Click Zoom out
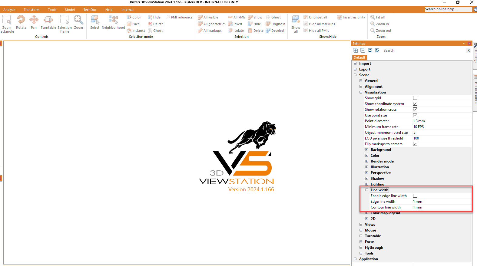This screenshot has width=477, height=266. tap(381, 31)
